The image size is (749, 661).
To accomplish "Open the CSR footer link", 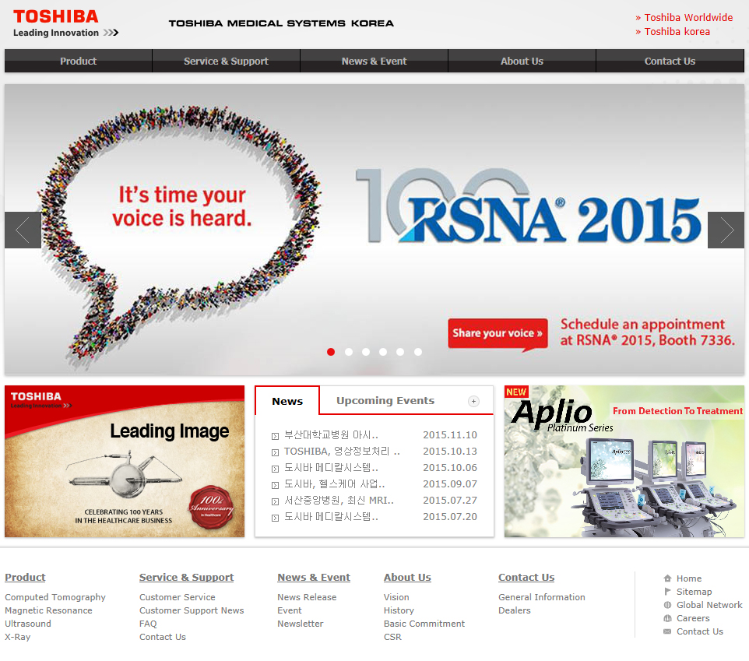I will coord(392,637).
